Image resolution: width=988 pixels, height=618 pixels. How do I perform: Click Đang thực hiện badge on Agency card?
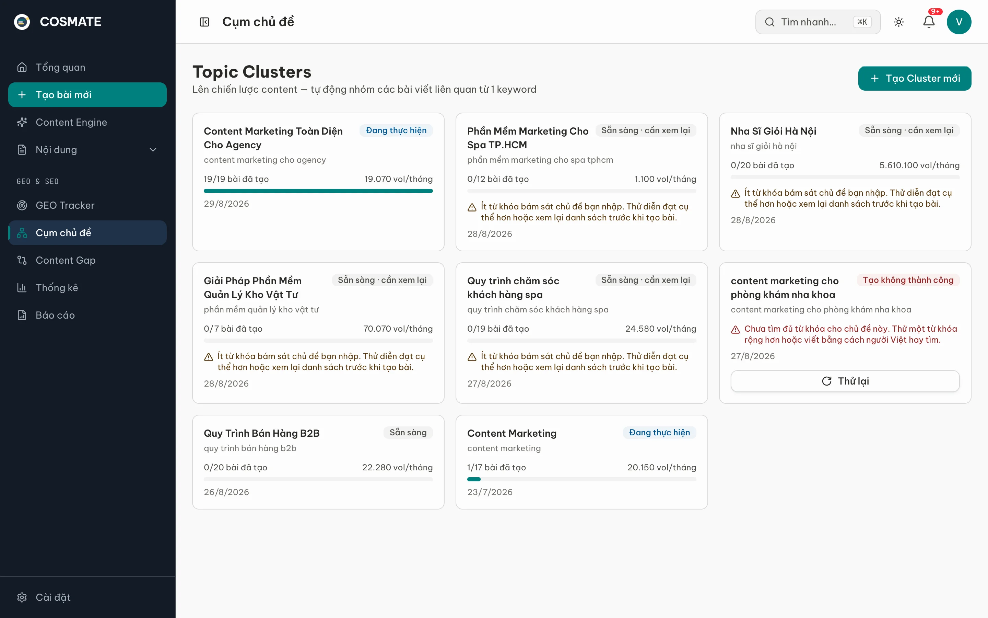pos(396,130)
